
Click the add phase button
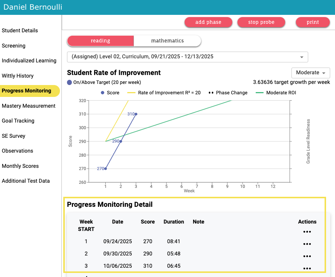208,22
